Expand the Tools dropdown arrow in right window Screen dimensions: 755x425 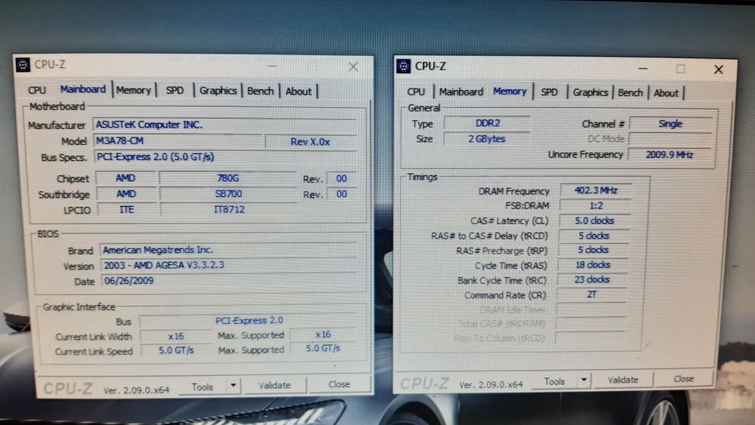584,380
